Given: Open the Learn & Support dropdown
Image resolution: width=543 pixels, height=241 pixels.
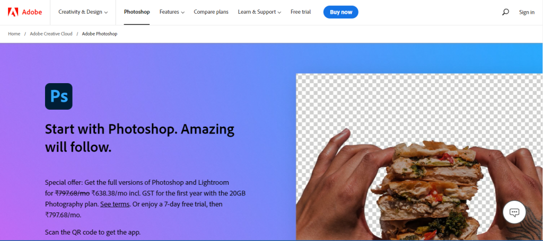Looking at the screenshot, I should (x=259, y=12).
